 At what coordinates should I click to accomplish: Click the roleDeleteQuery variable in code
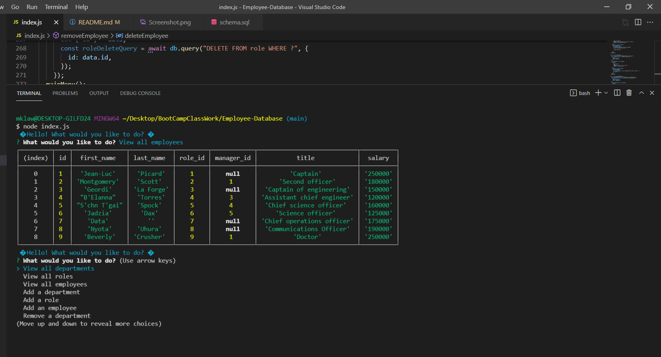click(110, 48)
